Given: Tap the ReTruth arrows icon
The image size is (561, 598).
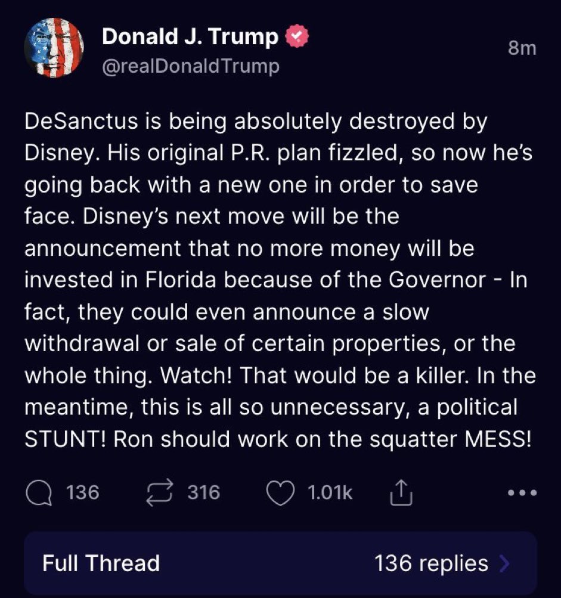Looking at the screenshot, I should (x=160, y=492).
